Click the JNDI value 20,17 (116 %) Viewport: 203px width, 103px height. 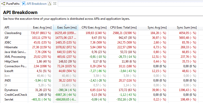coord(127,81)
